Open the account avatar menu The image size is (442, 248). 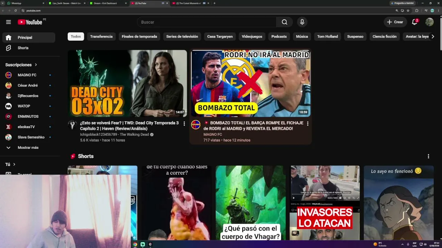coord(430,22)
